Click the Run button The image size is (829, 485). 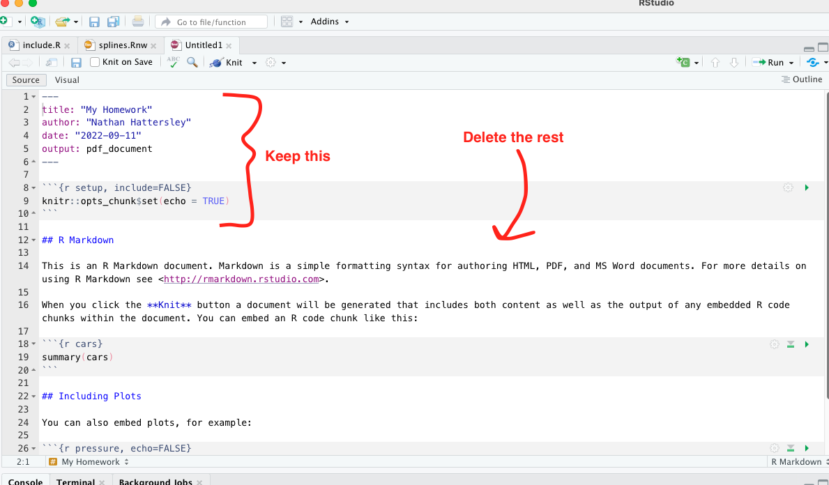[768, 62]
